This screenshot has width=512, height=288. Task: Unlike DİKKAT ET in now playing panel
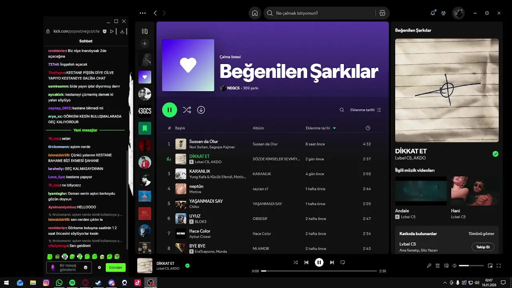click(496, 154)
